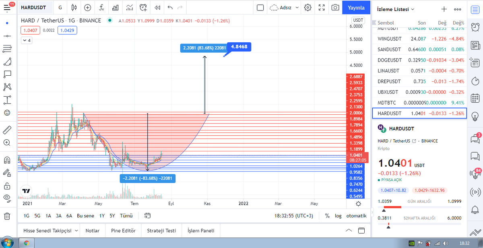Enter fullscreen mode
The width and height of the screenshot is (483, 248).
click(x=322, y=8)
